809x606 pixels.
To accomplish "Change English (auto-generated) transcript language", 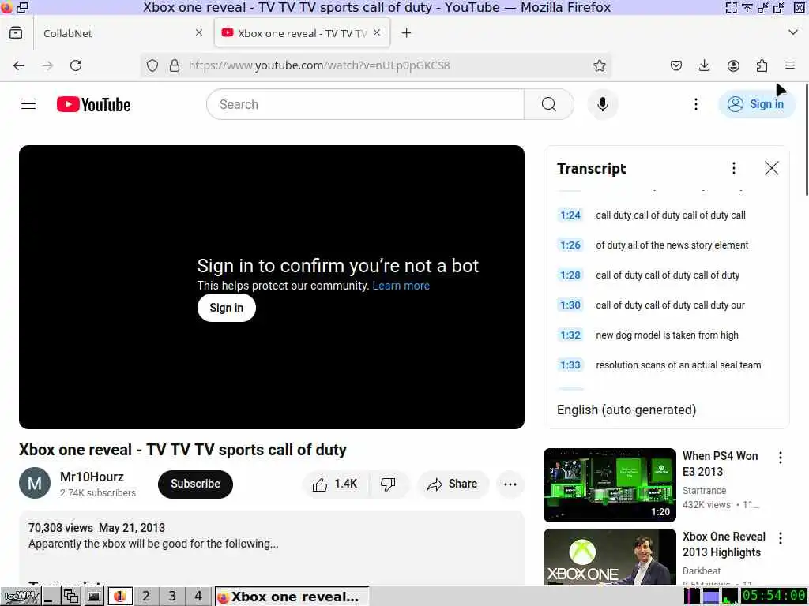I will click(627, 410).
